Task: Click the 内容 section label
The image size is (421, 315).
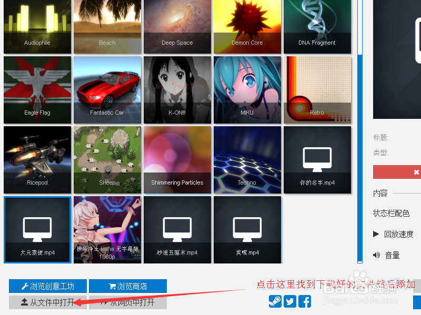Action: pos(380,193)
